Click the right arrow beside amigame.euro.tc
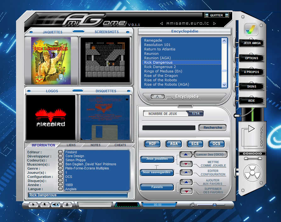This screenshot has height=222, width=281. click(214, 24)
